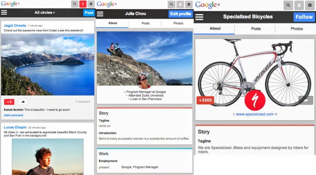
Task: Open settings gear above Julia Chou profile
Action: 188,4
